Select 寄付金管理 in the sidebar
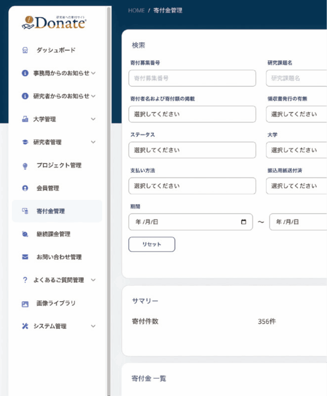The height and width of the screenshot is (396, 327). (x=57, y=211)
